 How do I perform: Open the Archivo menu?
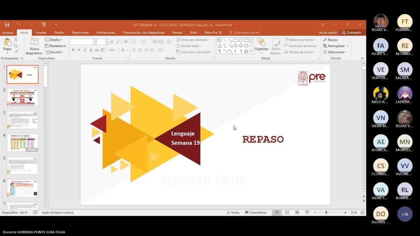[x=8, y=33]
